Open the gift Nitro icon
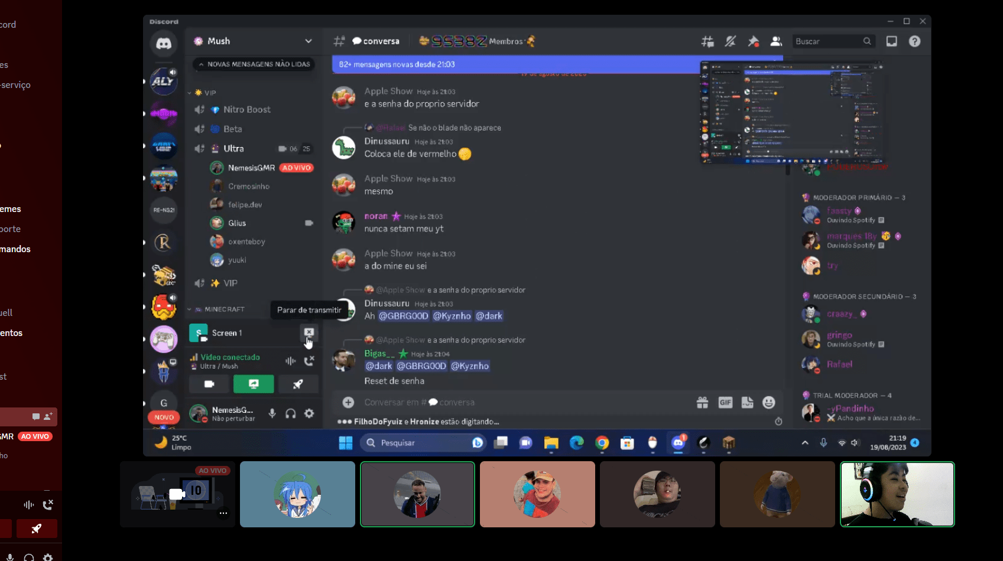1003x561 pixels. click(x=702, y=402)
